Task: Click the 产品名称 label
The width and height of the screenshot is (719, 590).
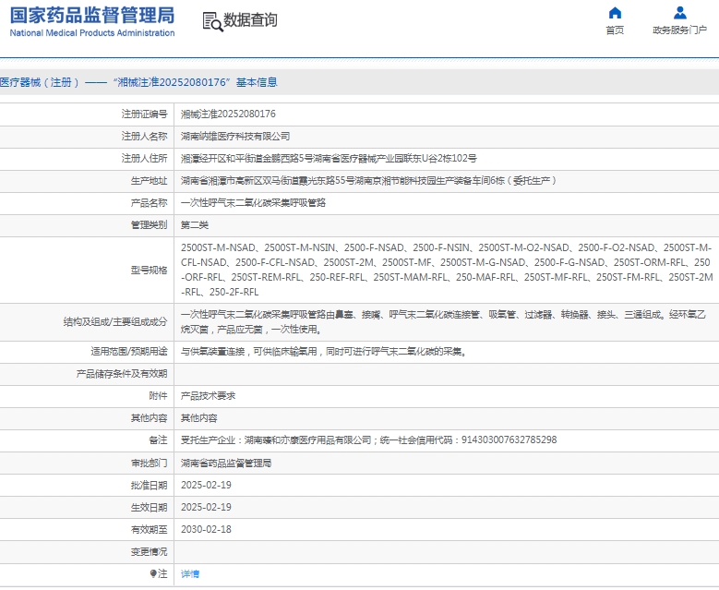Action: pyautogui.click(x=149, y=203)
